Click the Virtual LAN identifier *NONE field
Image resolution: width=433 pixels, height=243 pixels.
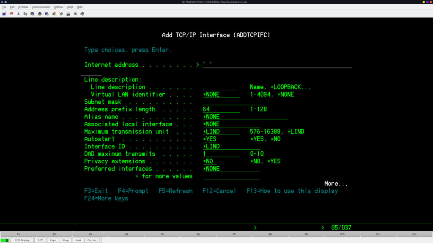[222, 94]
